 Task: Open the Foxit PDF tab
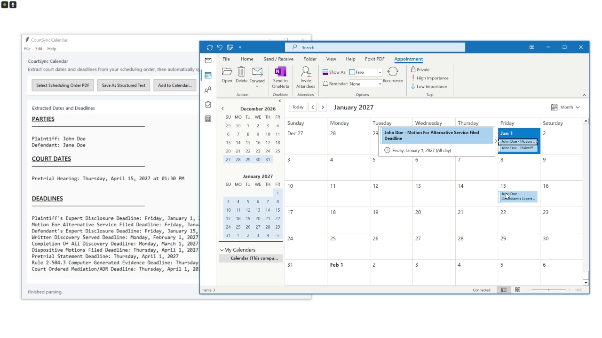pyautogui.click(x=375, y=59)
